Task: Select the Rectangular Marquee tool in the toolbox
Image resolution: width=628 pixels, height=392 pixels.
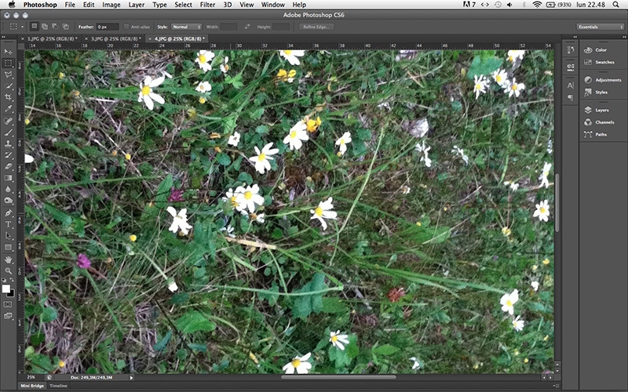Action: 8,64
